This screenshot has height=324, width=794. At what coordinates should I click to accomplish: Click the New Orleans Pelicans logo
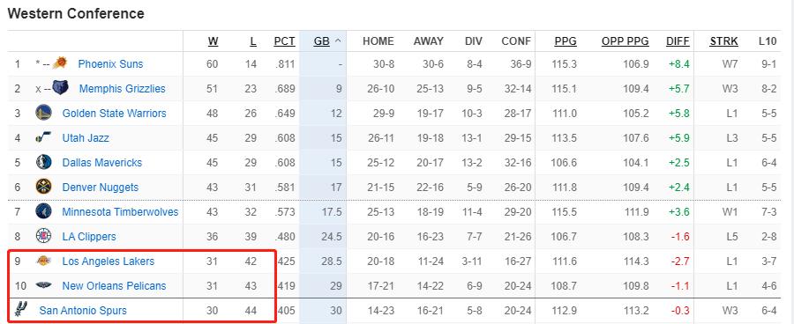point(43,285)
